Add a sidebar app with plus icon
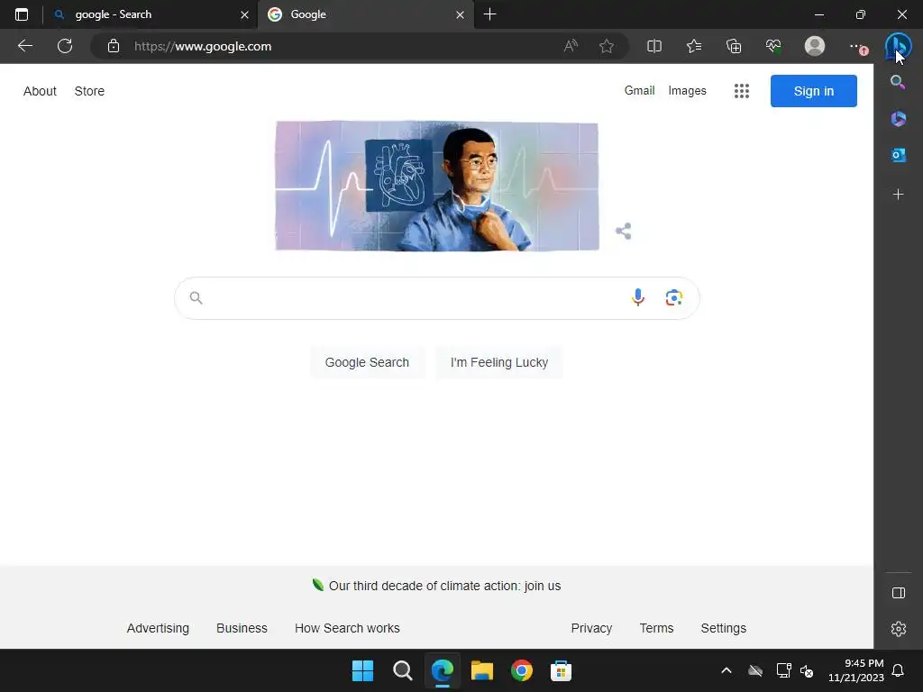This screenshot has height=692, width=923. (x=898, y=195)
